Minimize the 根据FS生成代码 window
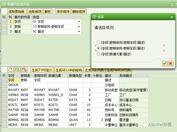The height and width of the screenshot is (132, 177). point(172,4)
